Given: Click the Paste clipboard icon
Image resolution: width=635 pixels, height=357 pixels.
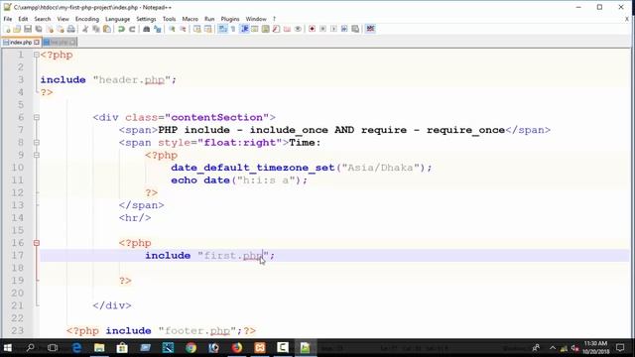Looking at the screenshot, I should click(107, 29).
